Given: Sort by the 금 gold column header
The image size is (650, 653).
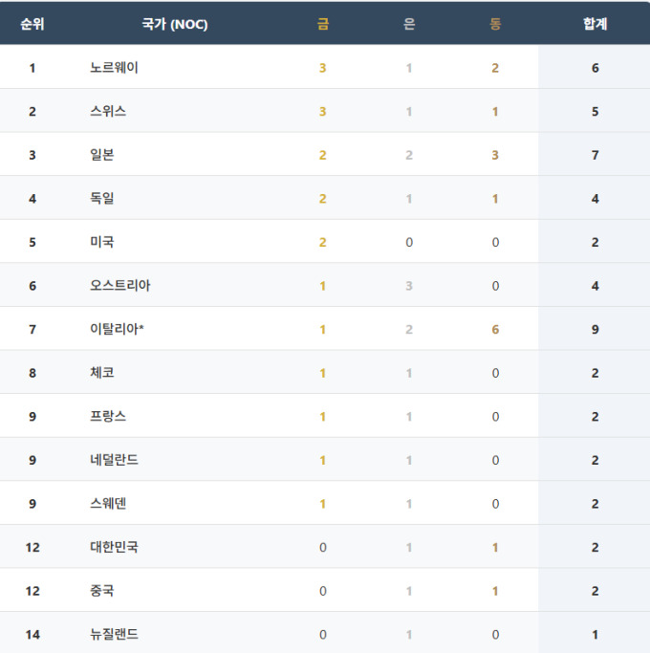Looking at the screenshot, I should (323, 24).
